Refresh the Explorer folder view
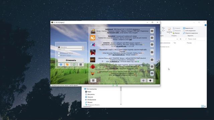The height and width of the screenshot is (120, 214). pos(181,39)
